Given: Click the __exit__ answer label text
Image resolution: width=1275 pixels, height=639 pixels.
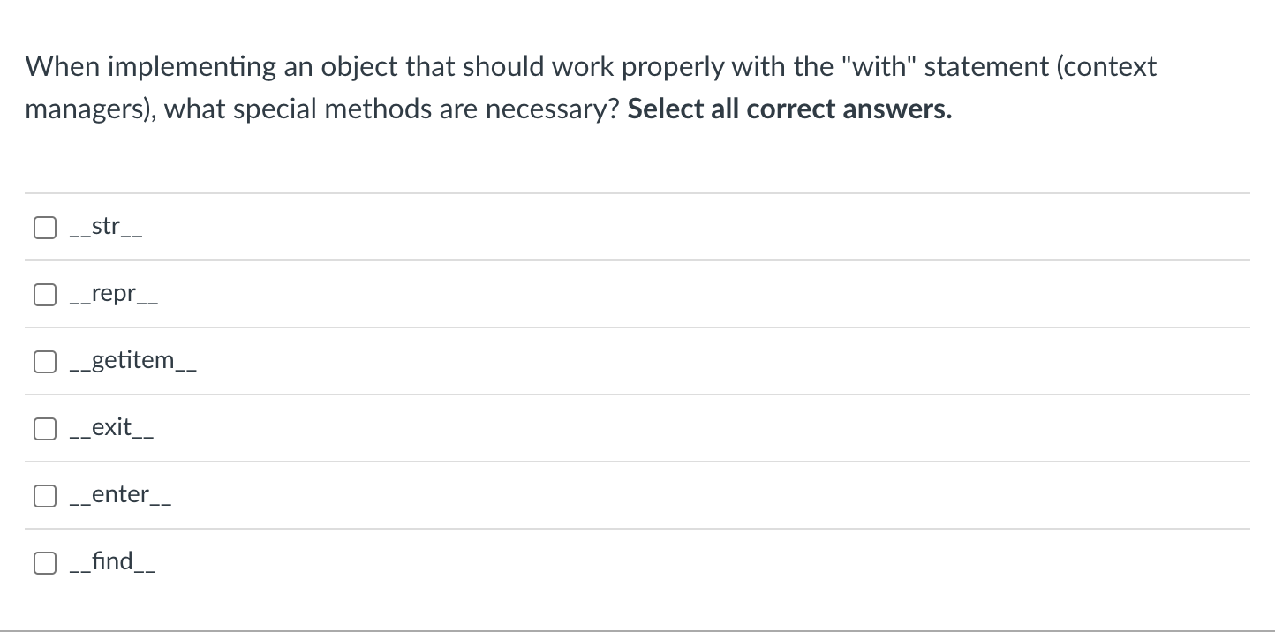Looking at the screenshot, I should coord(113,429).
